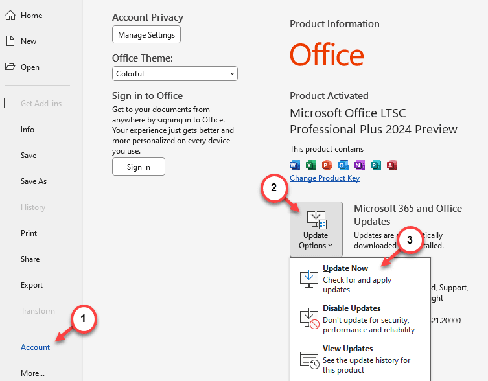Click the Update Now monitor download icon

tap(308, 279)
